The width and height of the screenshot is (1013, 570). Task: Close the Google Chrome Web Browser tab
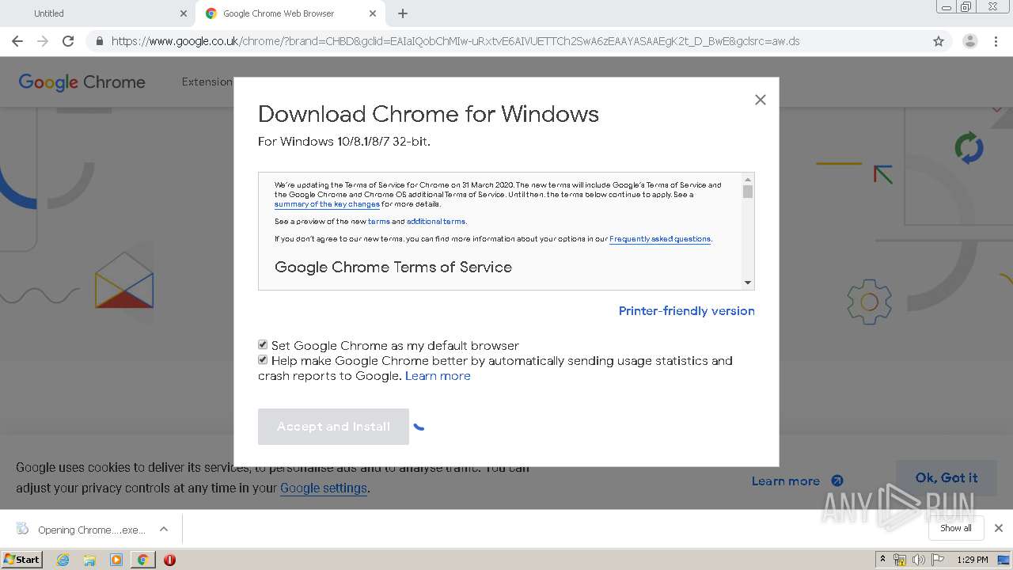(373, 13)
